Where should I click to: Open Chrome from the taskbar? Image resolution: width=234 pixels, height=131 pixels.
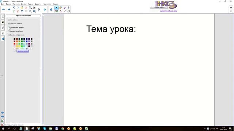coord(63,128)
